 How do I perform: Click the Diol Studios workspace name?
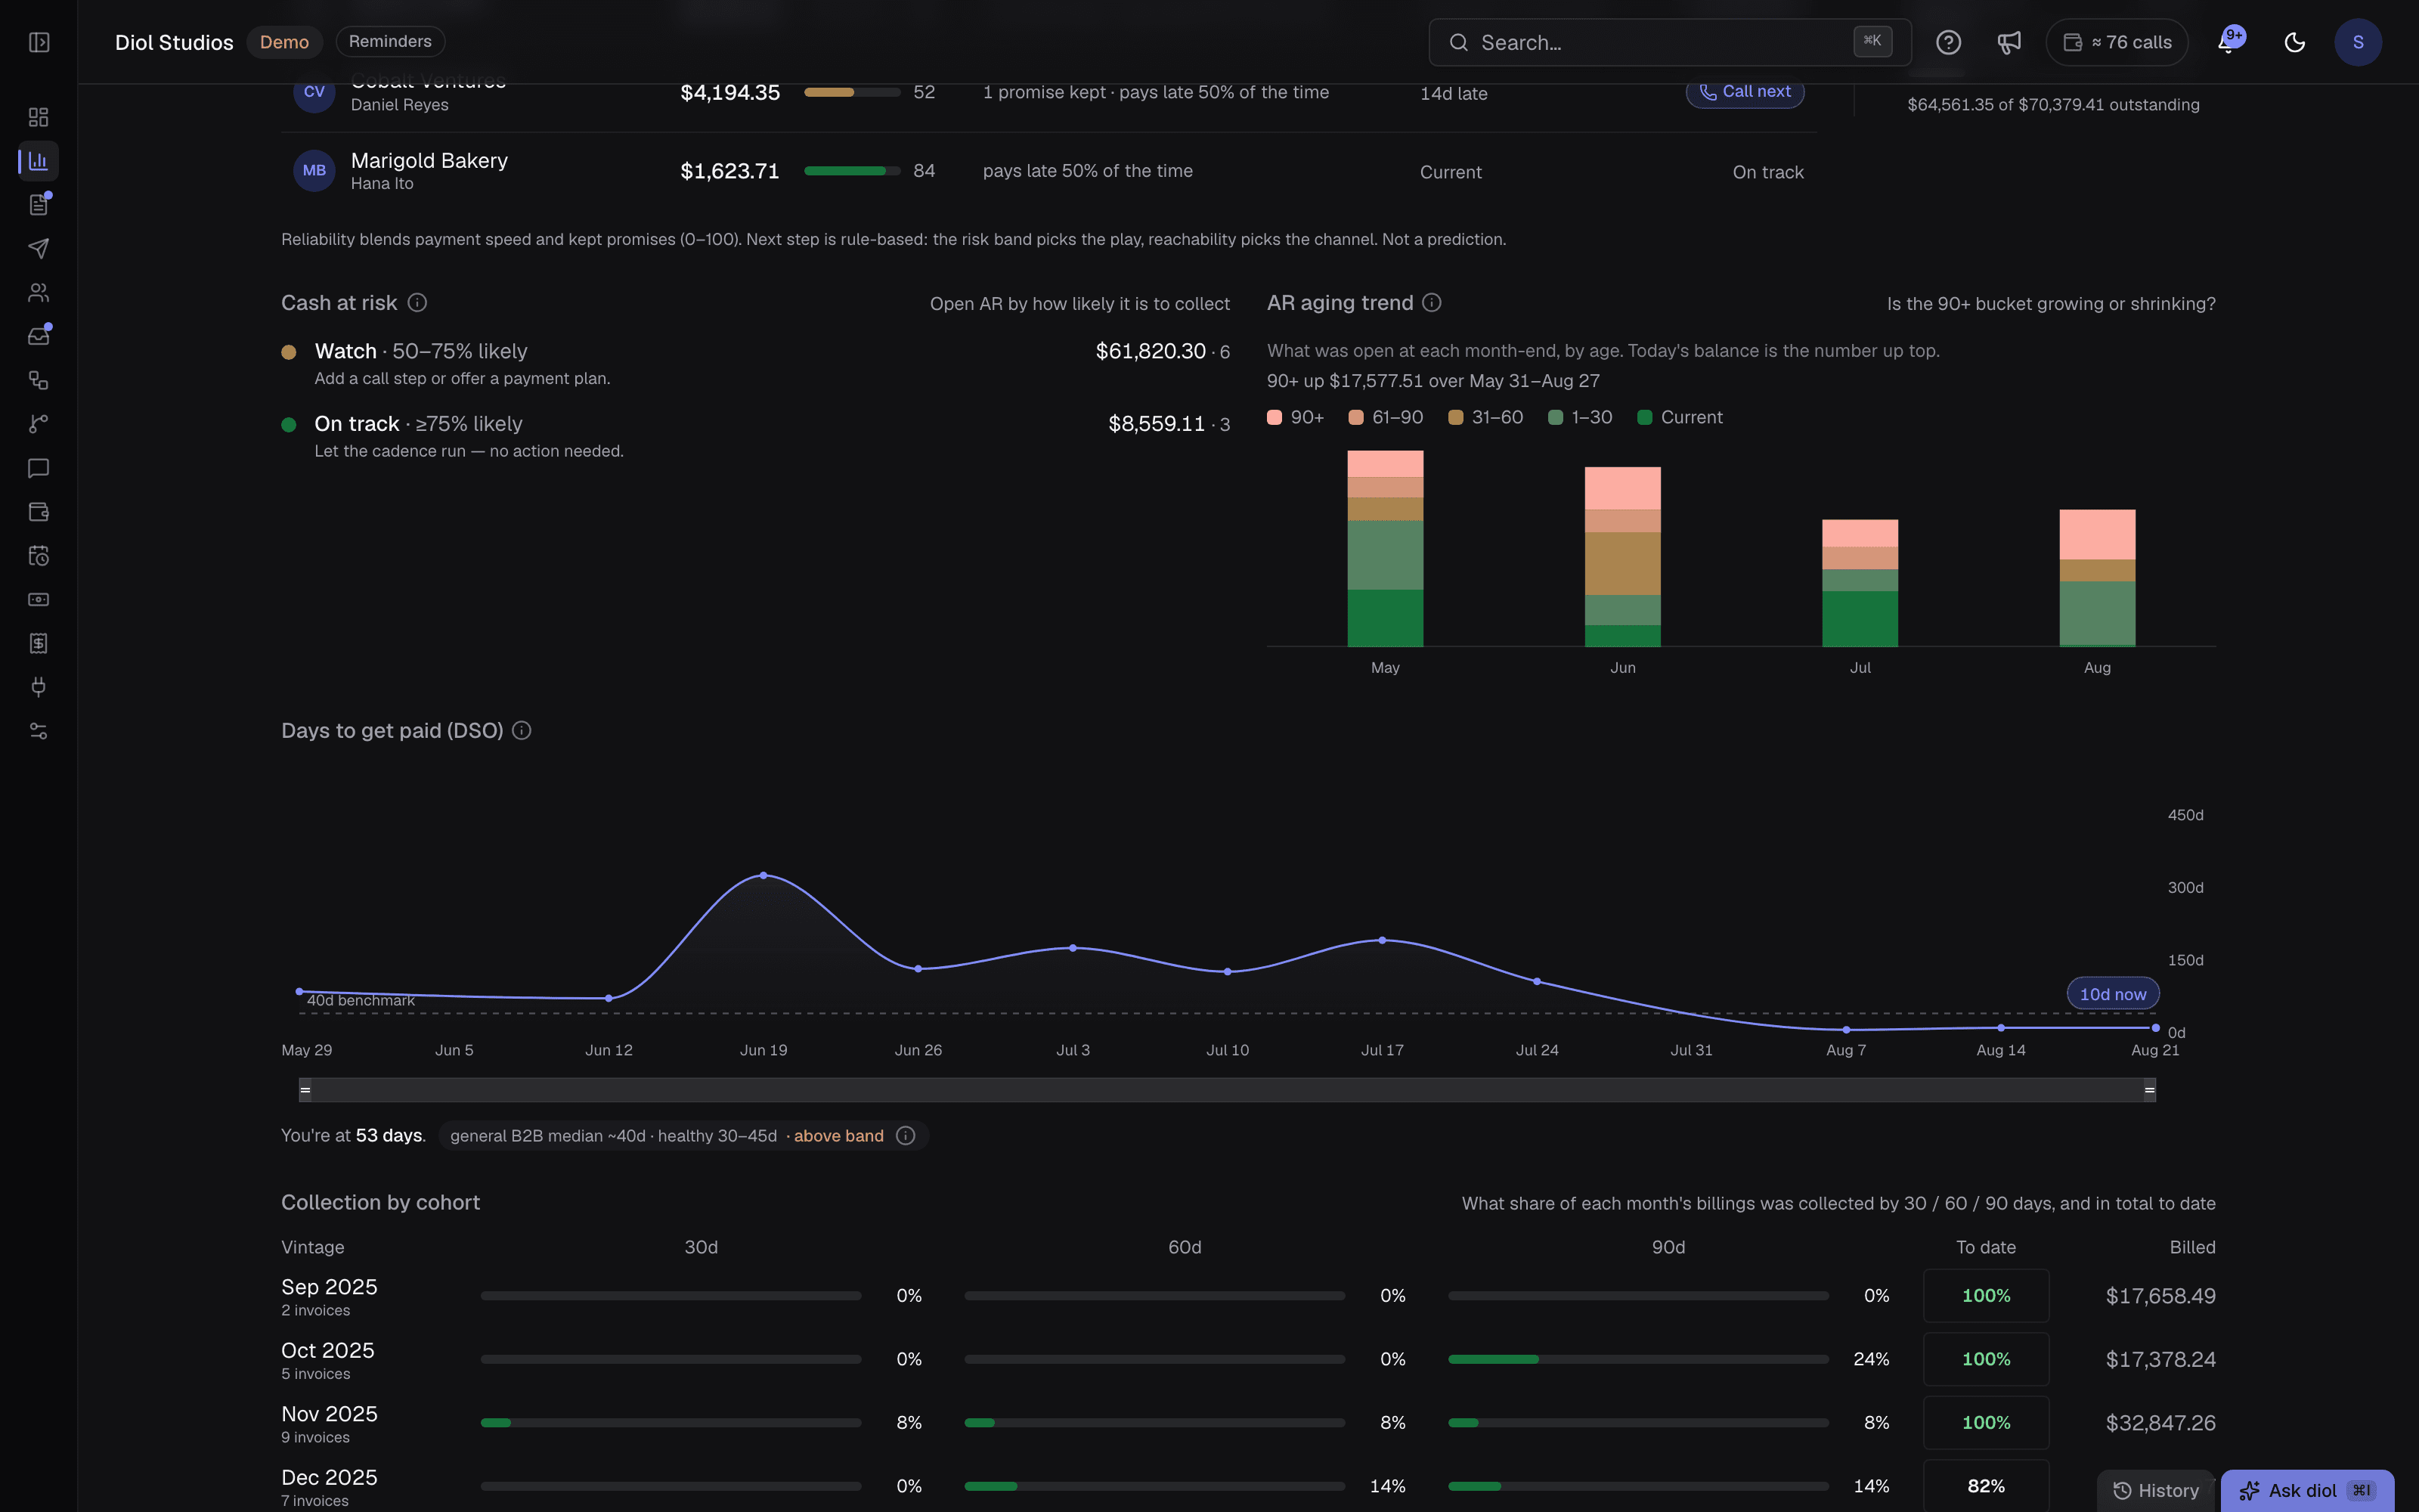(x=174, y=42)
